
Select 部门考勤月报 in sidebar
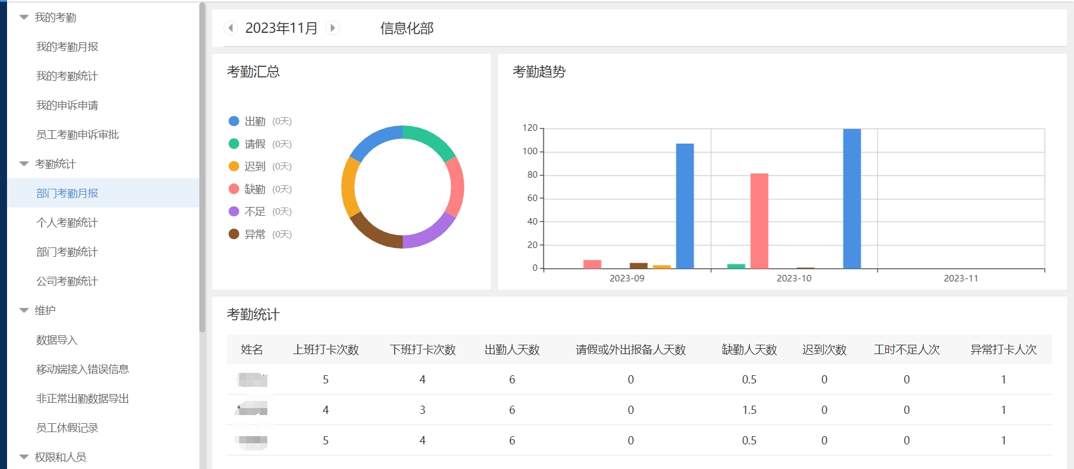pyautogui.click(x=67, y=193)
